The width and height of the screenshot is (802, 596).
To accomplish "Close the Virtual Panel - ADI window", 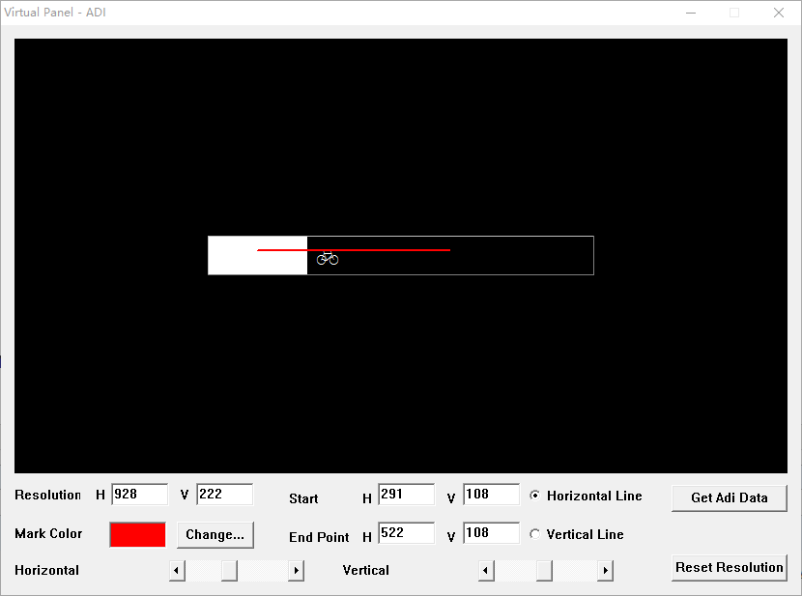I will coord(779,13).
